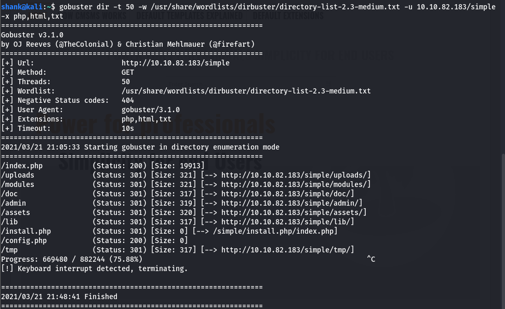This screenshot has width=505, height=309.
Task: Click the Method value GET
Action: point(127,72)
